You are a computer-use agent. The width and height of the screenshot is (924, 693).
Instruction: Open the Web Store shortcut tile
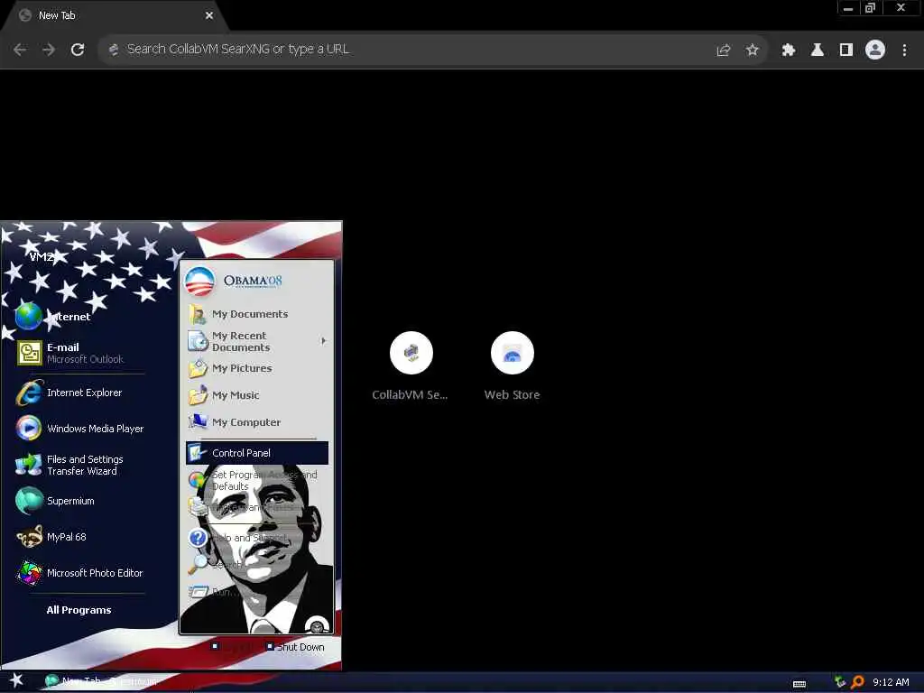pyautogui.click(x=513, y=365)
